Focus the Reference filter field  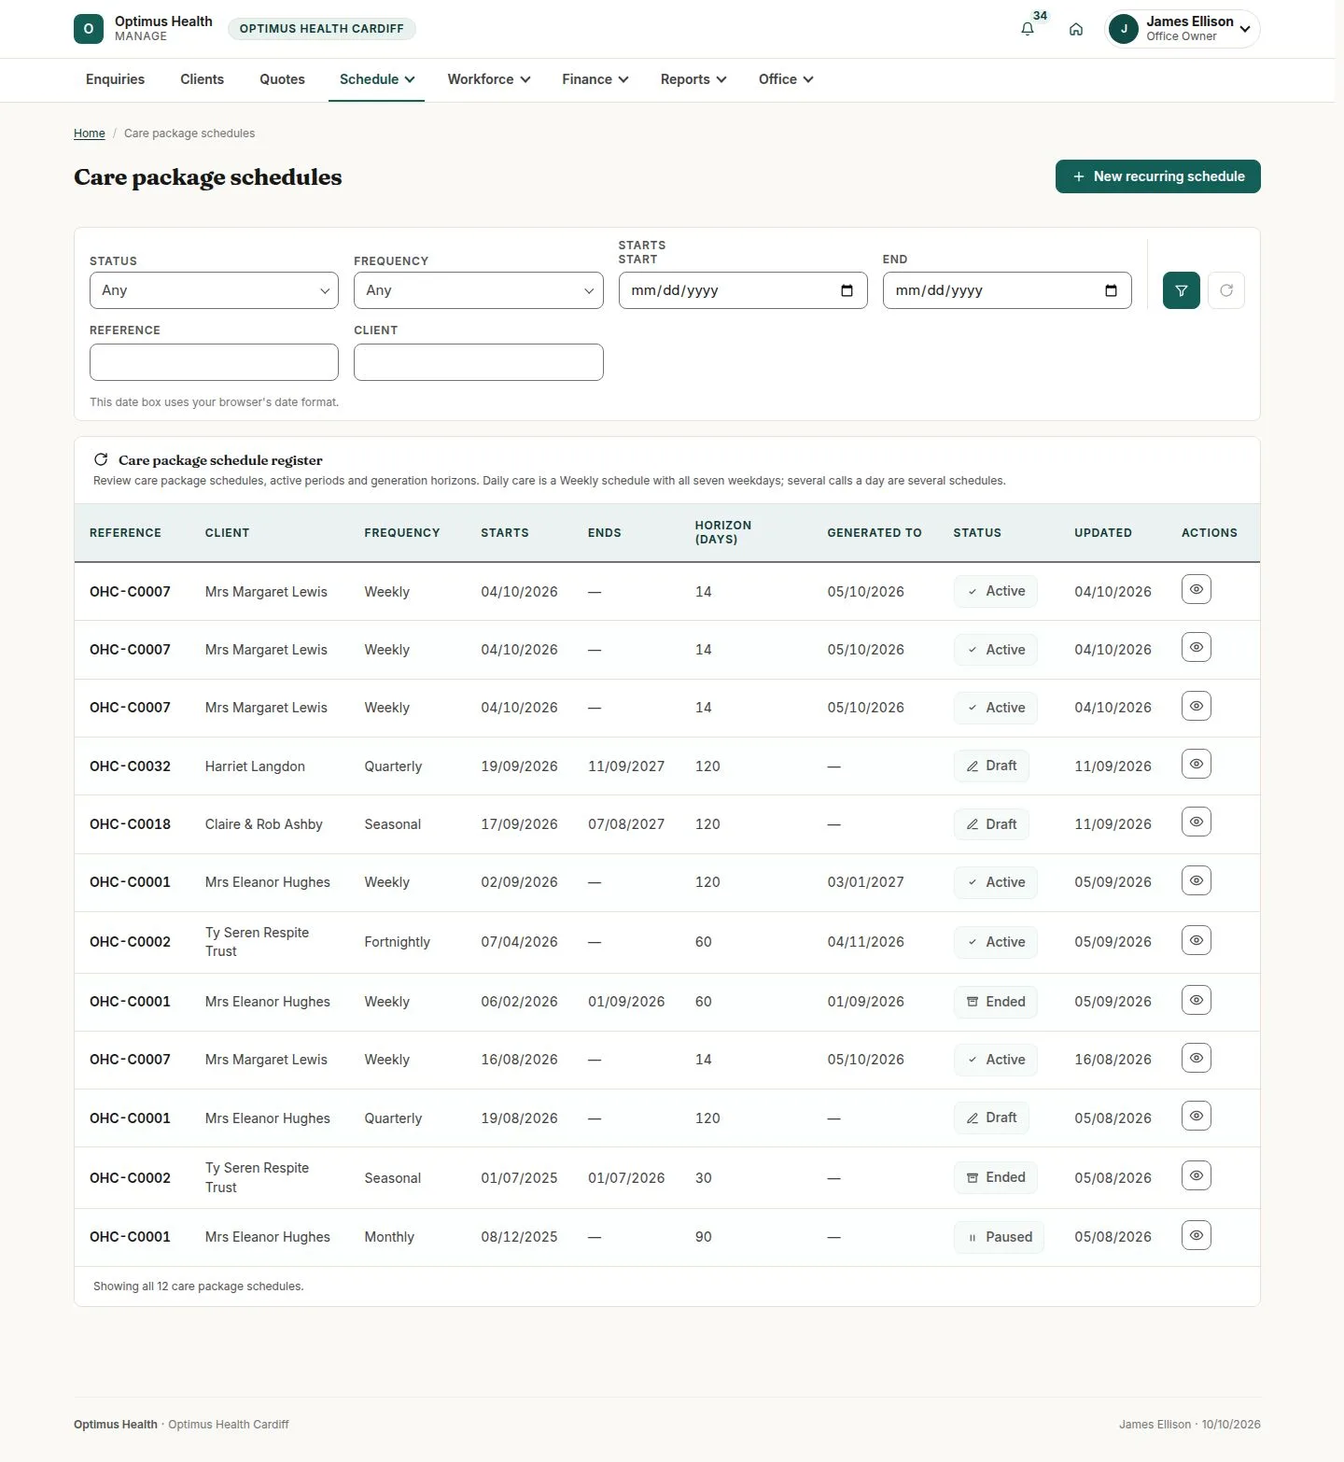(214, 362)
